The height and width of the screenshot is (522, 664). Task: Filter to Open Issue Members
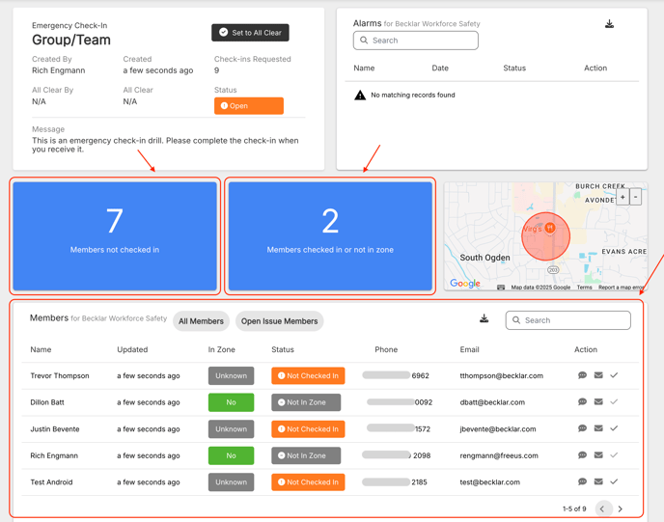click(280, 321)
